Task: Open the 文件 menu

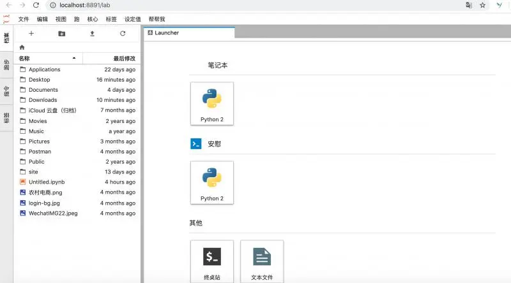Action: click(24, 19)
